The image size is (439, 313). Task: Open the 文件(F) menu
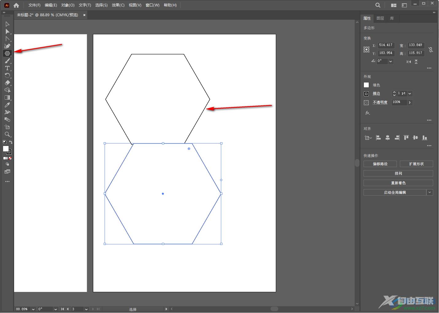click(34, 5)
